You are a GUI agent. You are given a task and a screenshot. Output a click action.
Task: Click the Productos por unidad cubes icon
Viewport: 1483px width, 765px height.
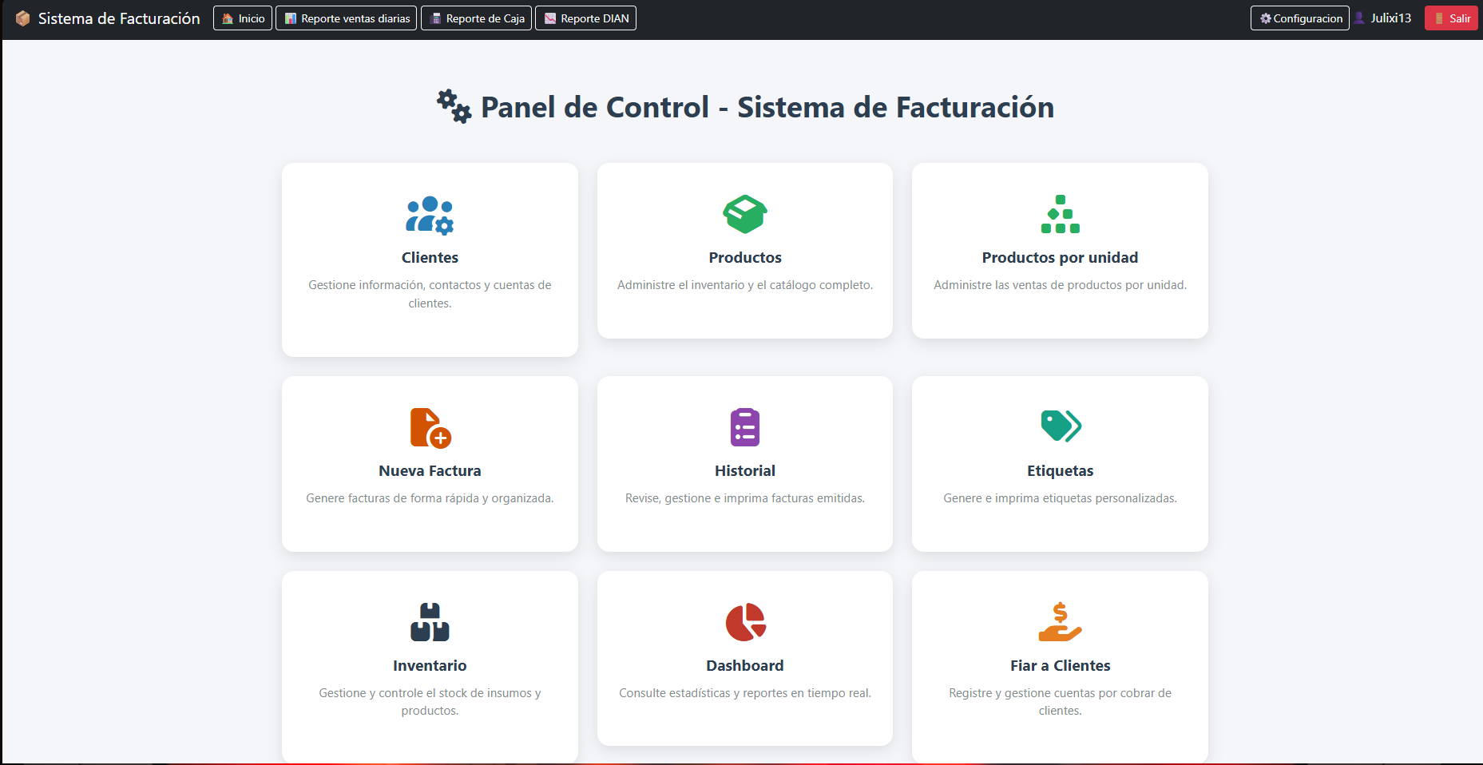click(1060, 214)
